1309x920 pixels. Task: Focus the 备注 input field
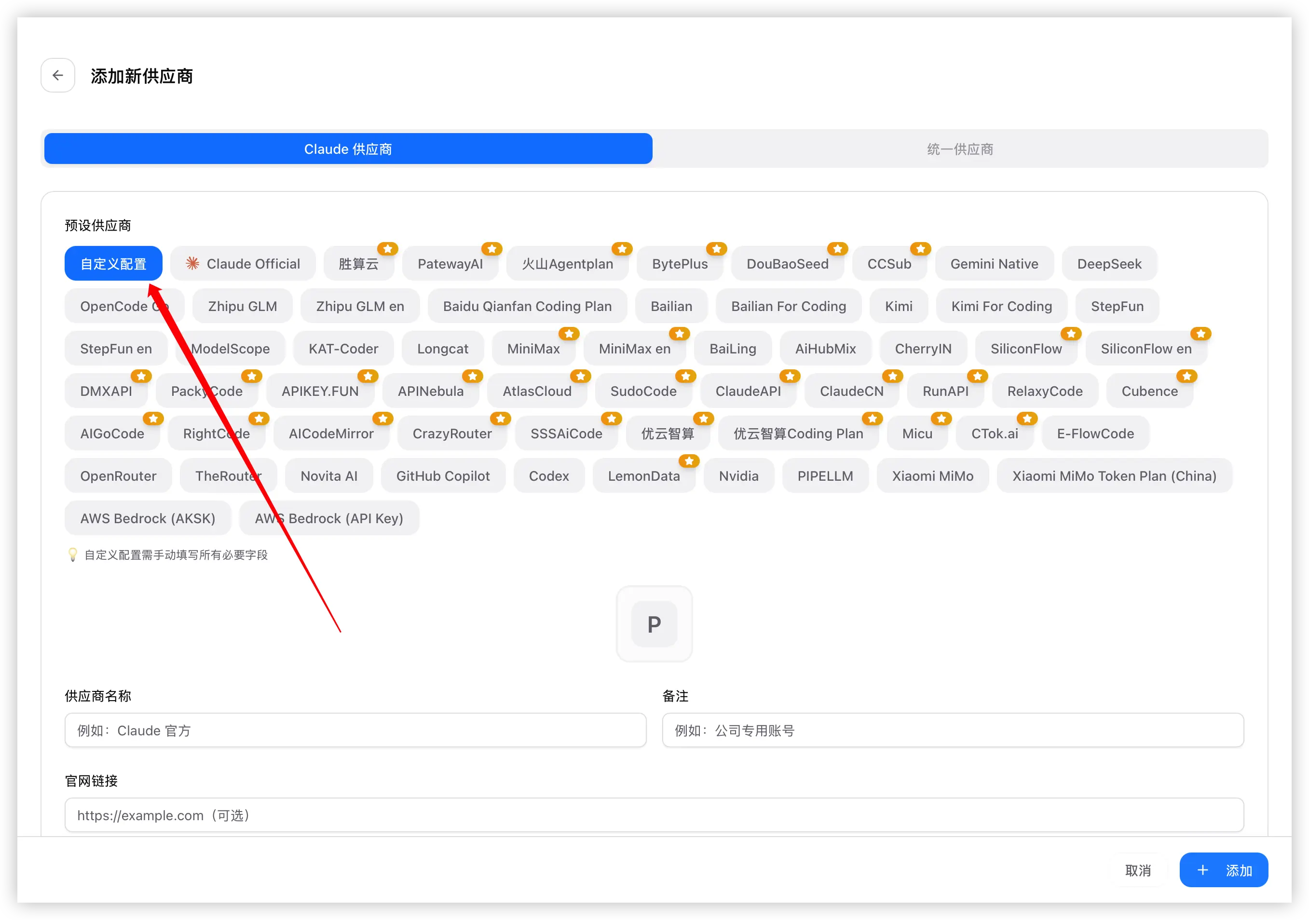(953, 730)
